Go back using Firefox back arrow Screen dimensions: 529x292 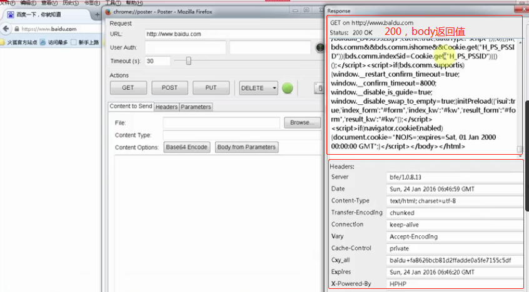(6, 29)
